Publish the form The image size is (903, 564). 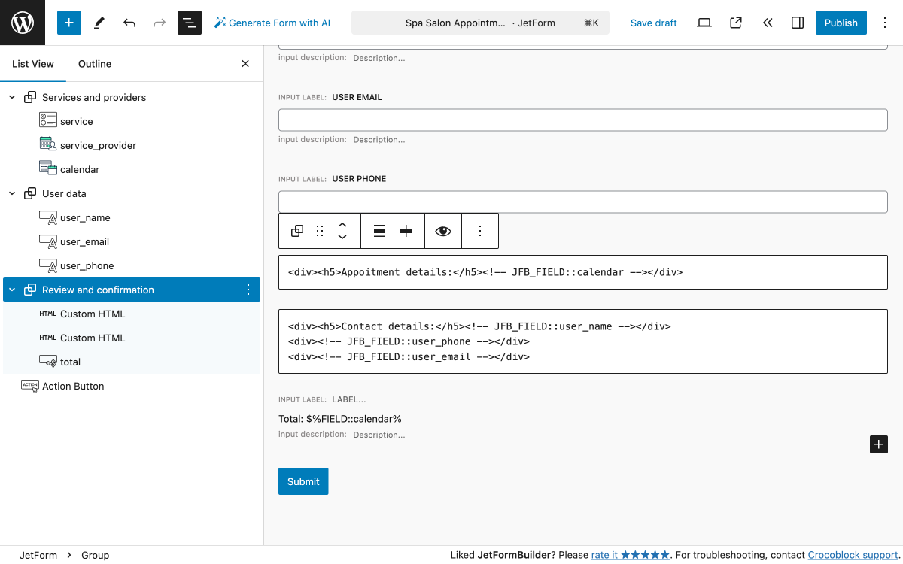tap(841, 23)
